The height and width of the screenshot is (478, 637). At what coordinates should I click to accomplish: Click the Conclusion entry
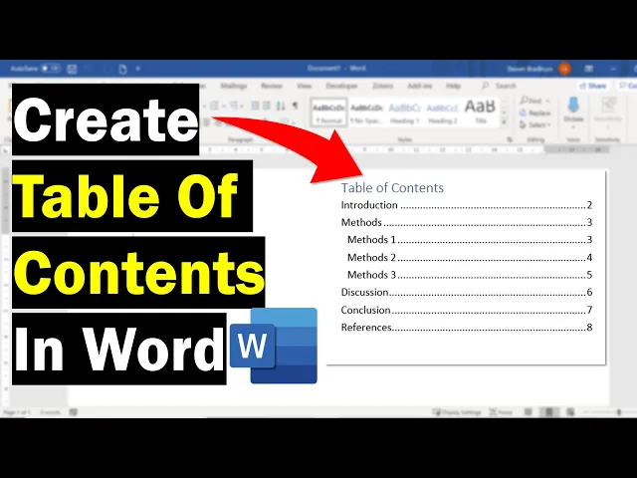[x=467, y=310]
